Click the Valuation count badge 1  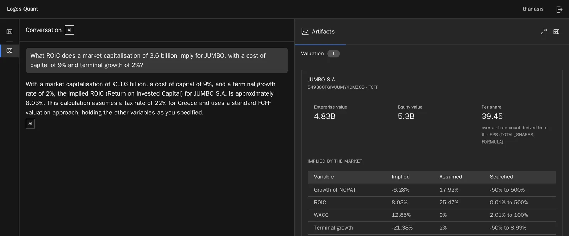333,54
